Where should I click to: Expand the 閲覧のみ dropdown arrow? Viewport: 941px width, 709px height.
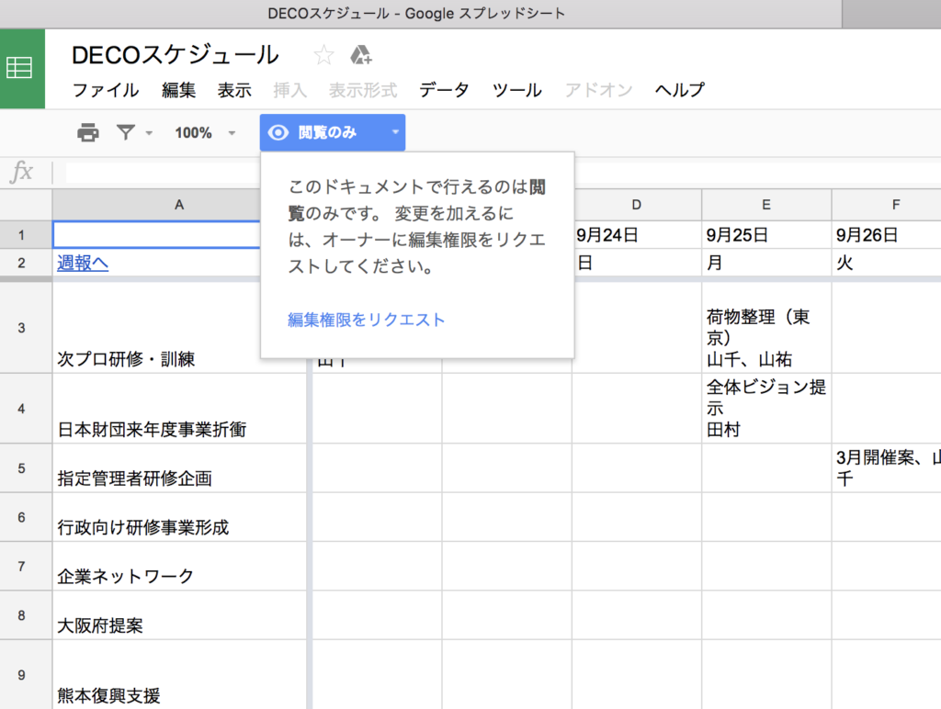395,132
